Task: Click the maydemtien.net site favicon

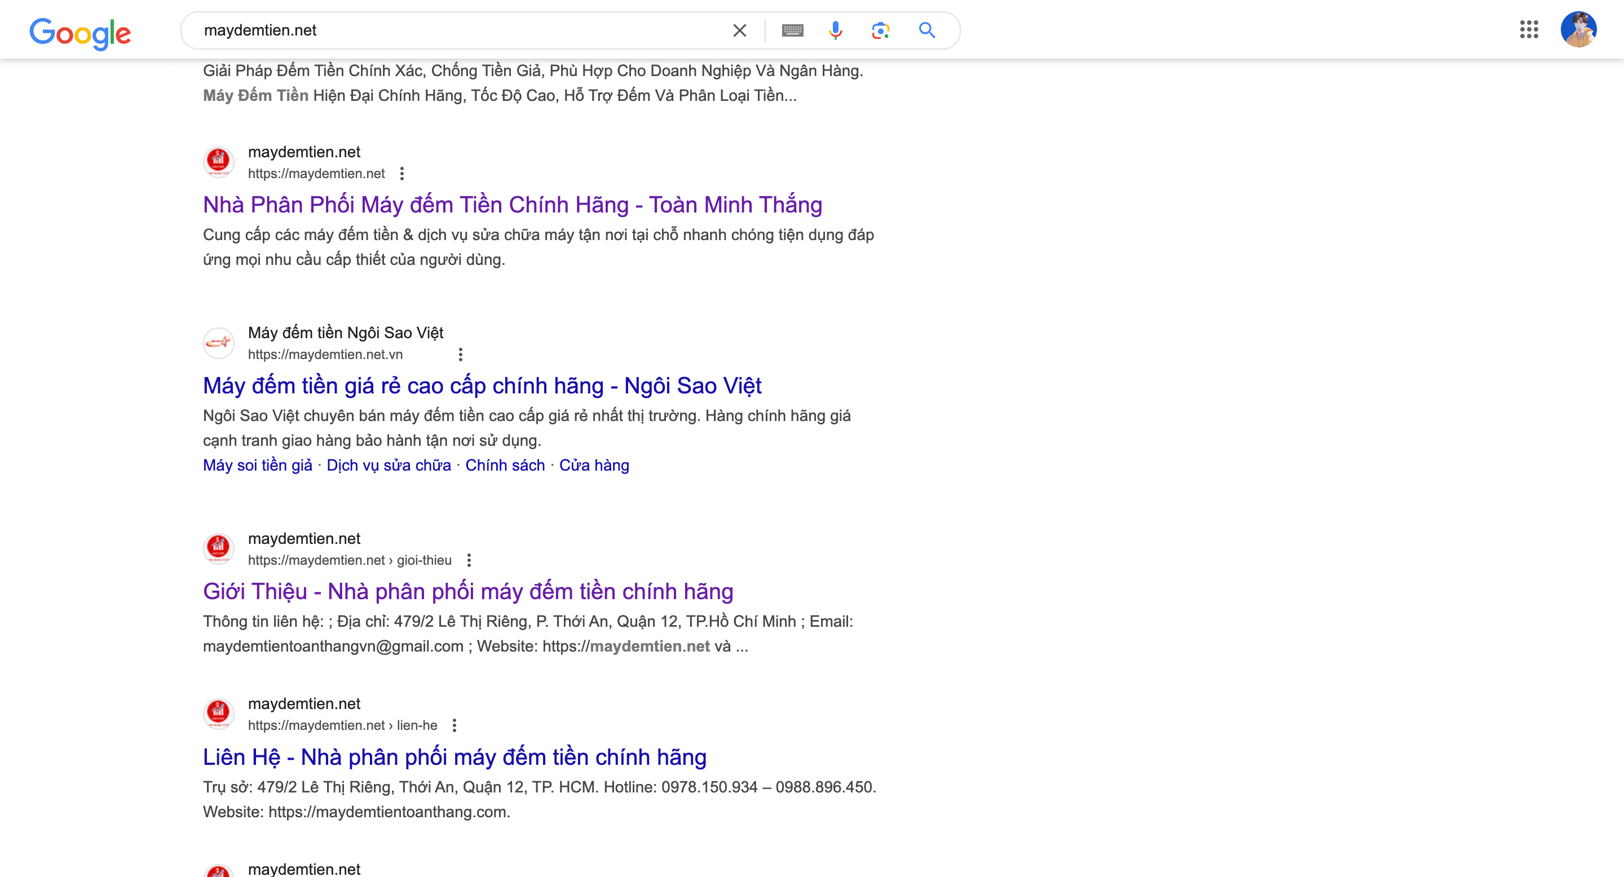Action: 218,162
